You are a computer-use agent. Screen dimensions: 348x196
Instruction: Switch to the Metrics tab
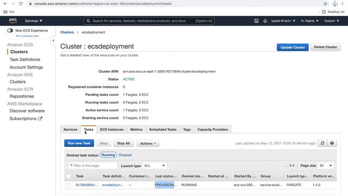pos(136,130)
